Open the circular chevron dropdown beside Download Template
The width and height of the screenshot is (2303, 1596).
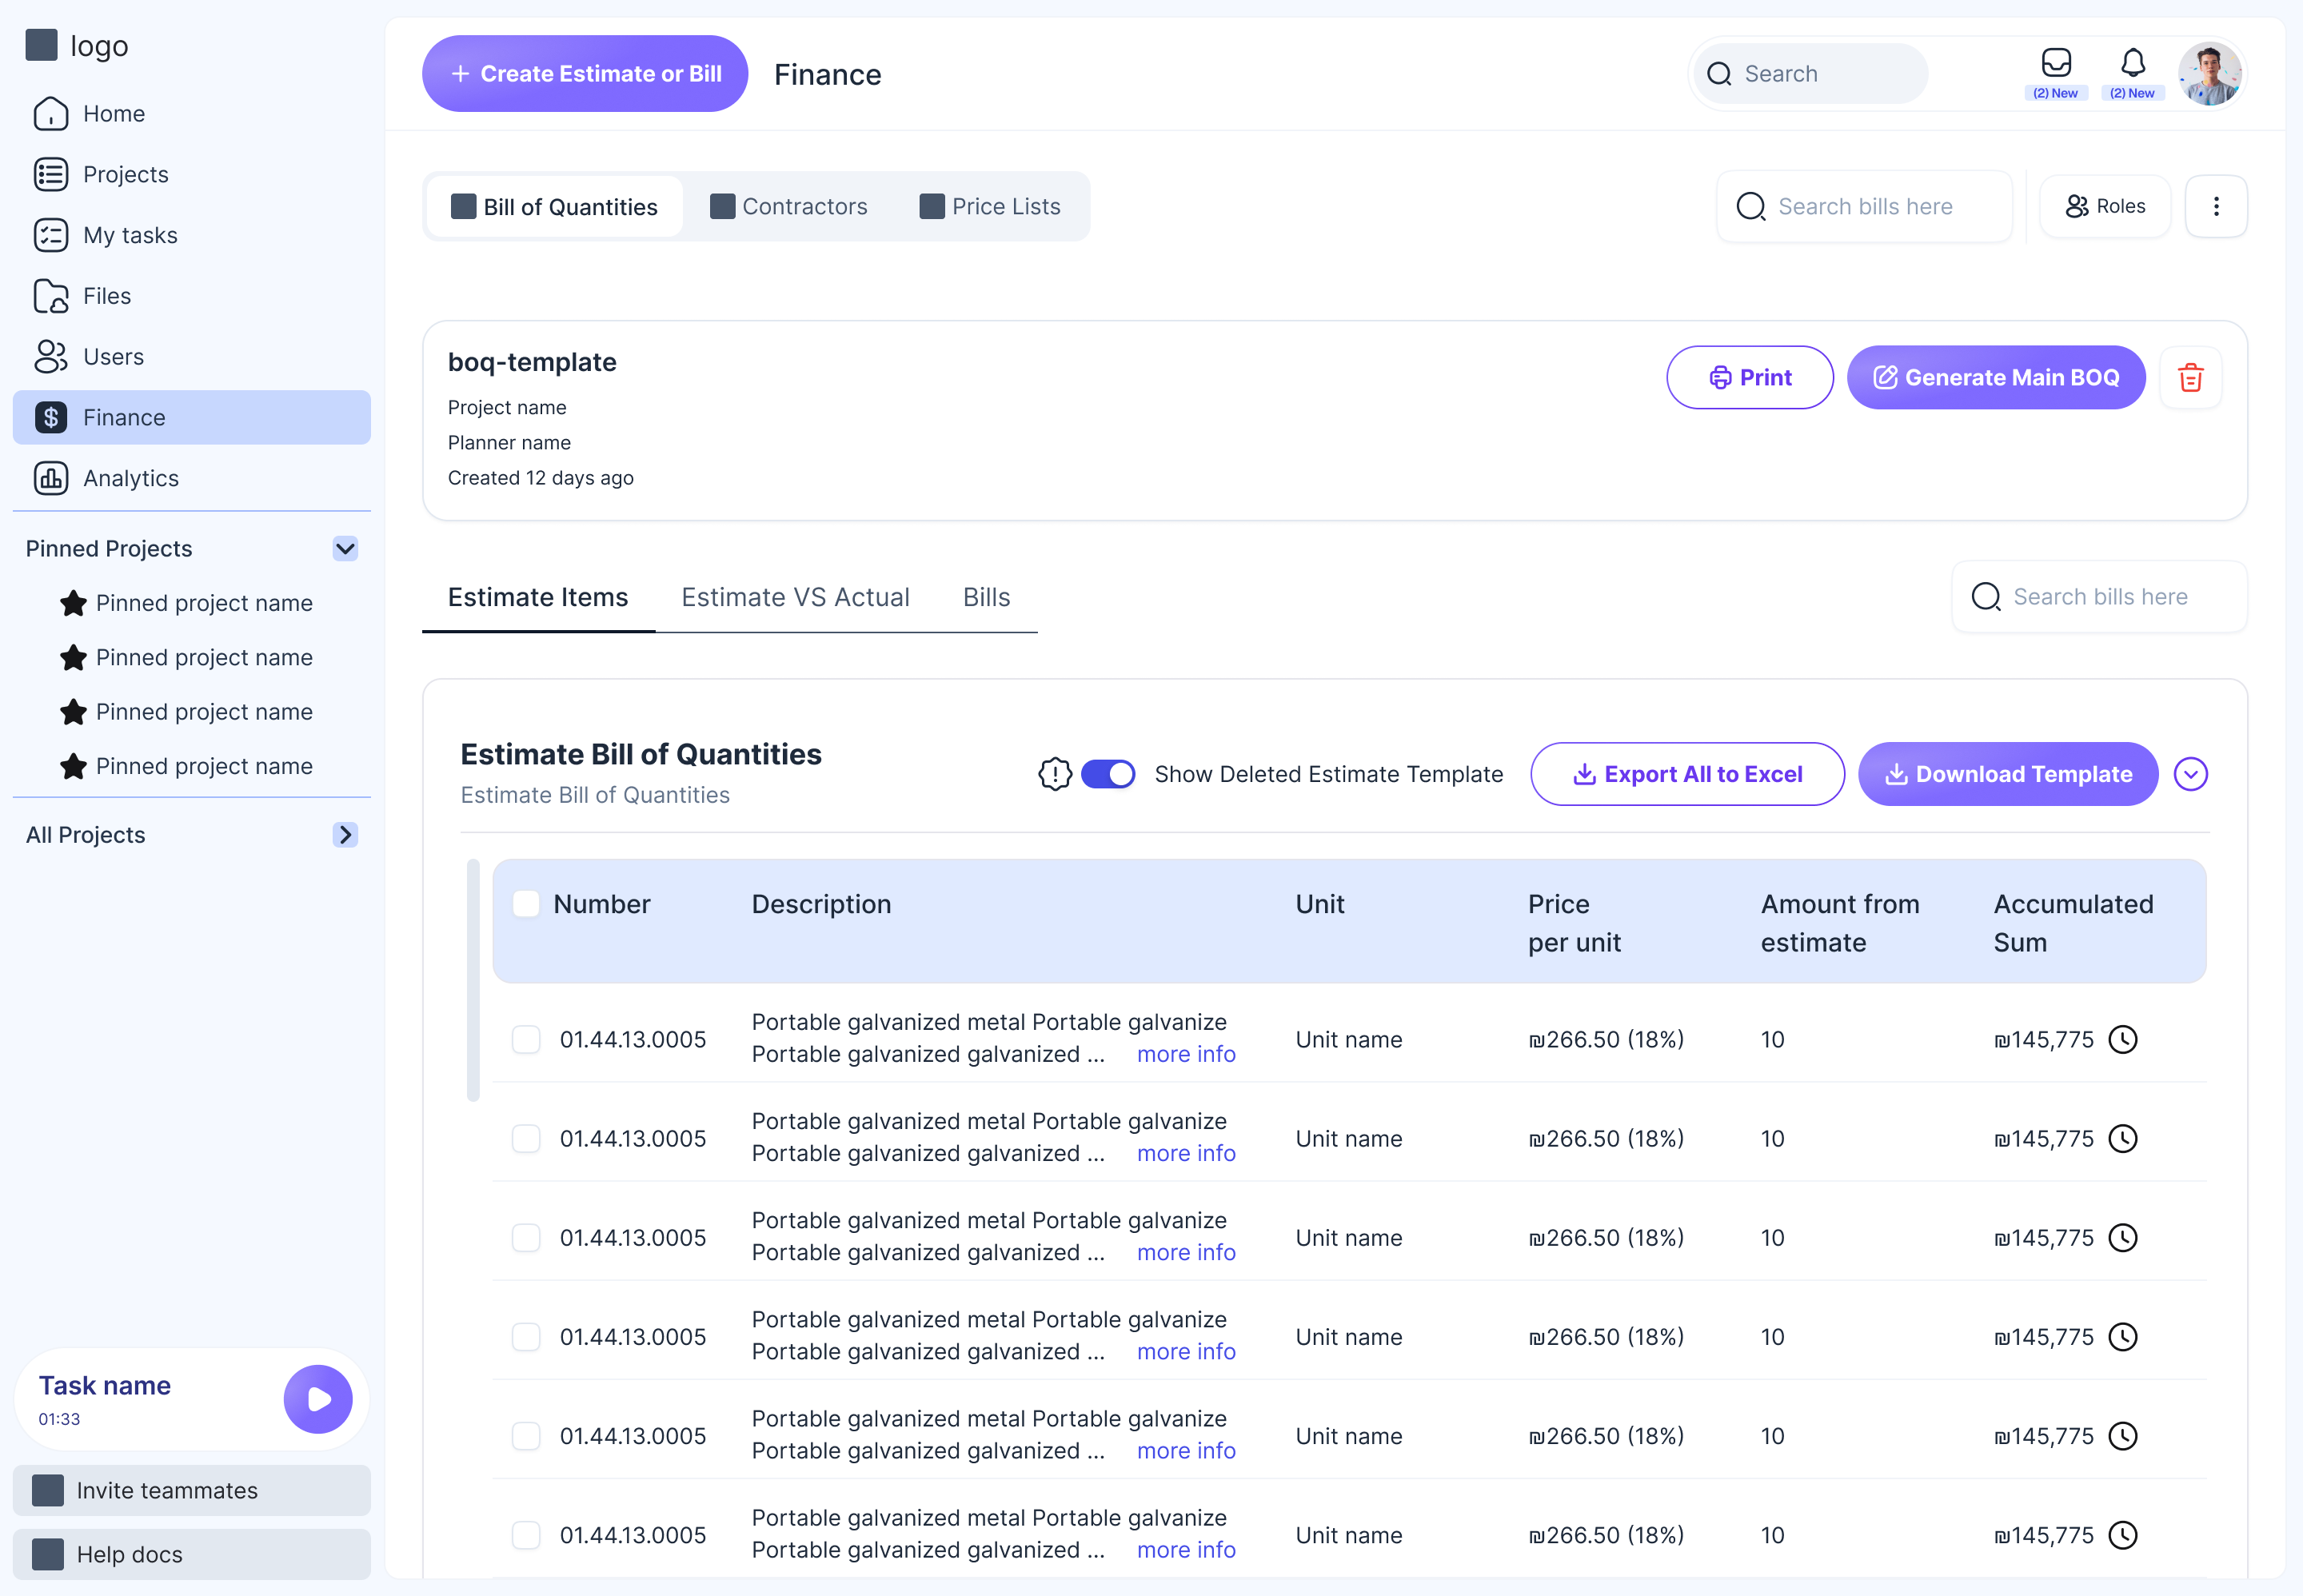(x=2190, y=774)
